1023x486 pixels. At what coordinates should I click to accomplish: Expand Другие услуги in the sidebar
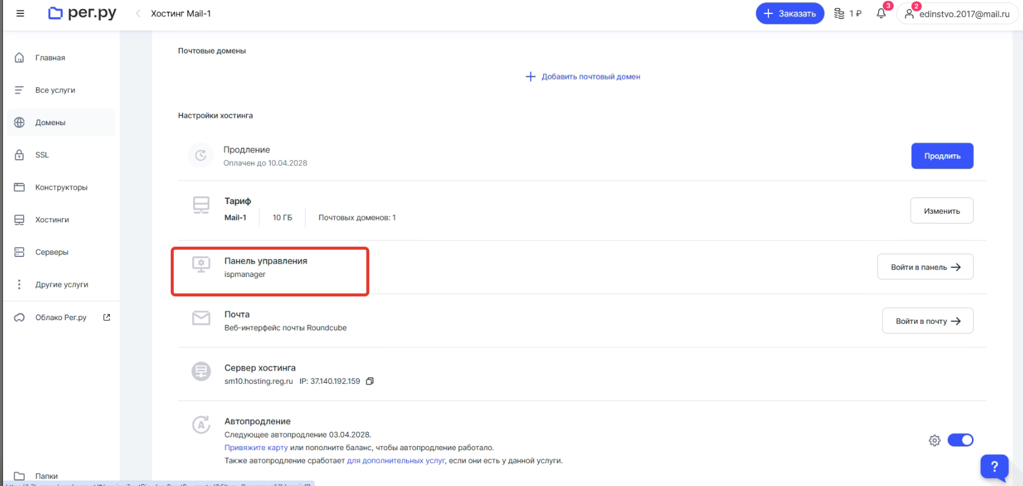coord(61,284)
